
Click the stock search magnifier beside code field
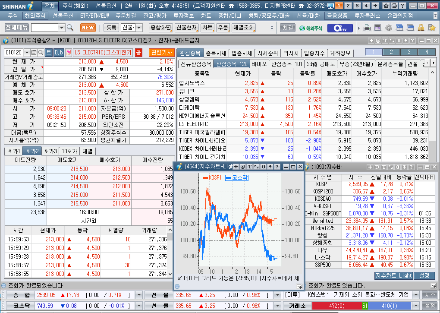point(41,53)
